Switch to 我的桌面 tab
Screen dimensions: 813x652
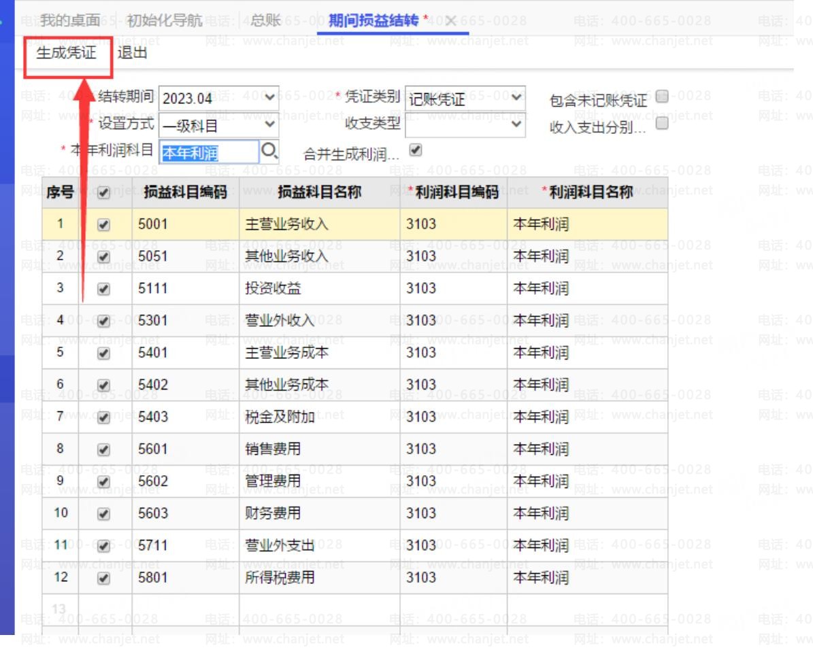[70, 20]
